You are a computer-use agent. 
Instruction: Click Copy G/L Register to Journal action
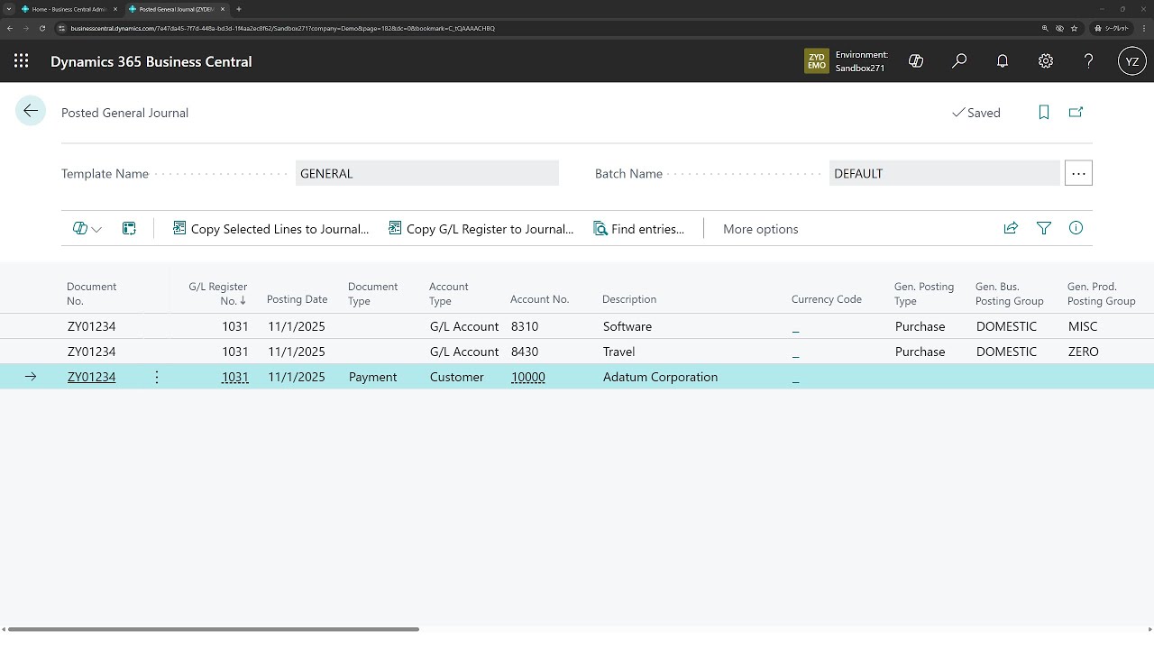(x=481, y=229)
